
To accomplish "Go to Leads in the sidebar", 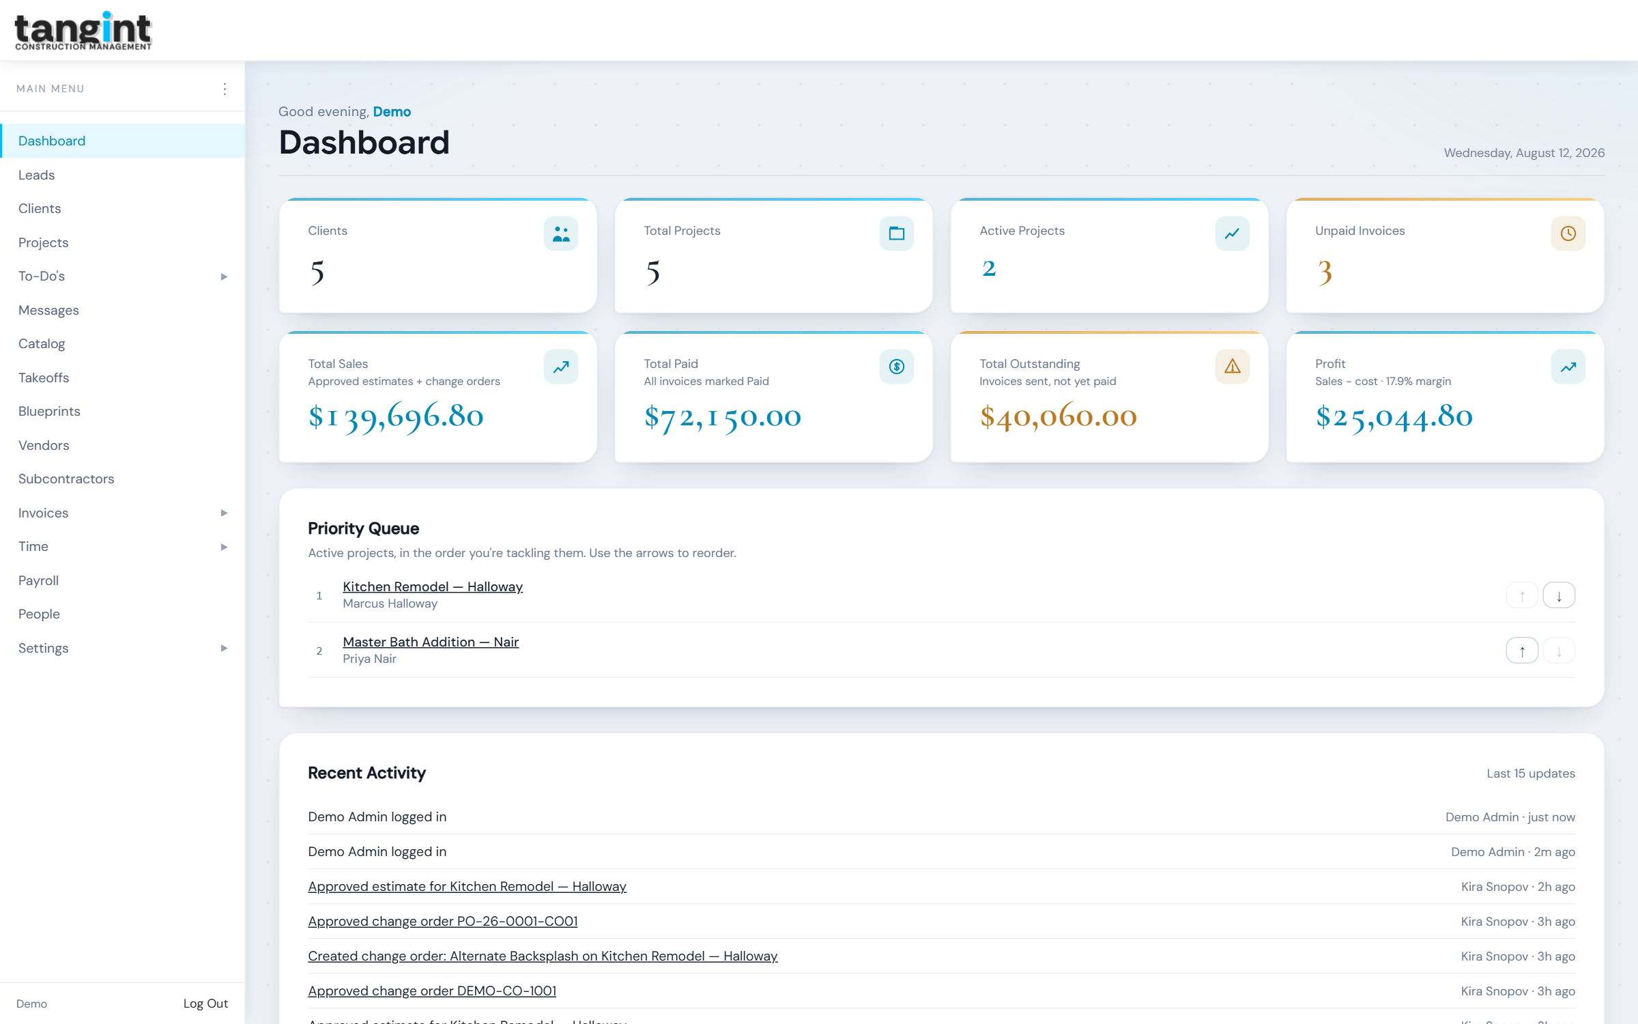I will [x=123, y=175].
